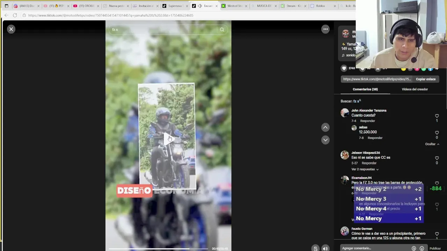Collapse replies with Ocultar

[432, 144]
